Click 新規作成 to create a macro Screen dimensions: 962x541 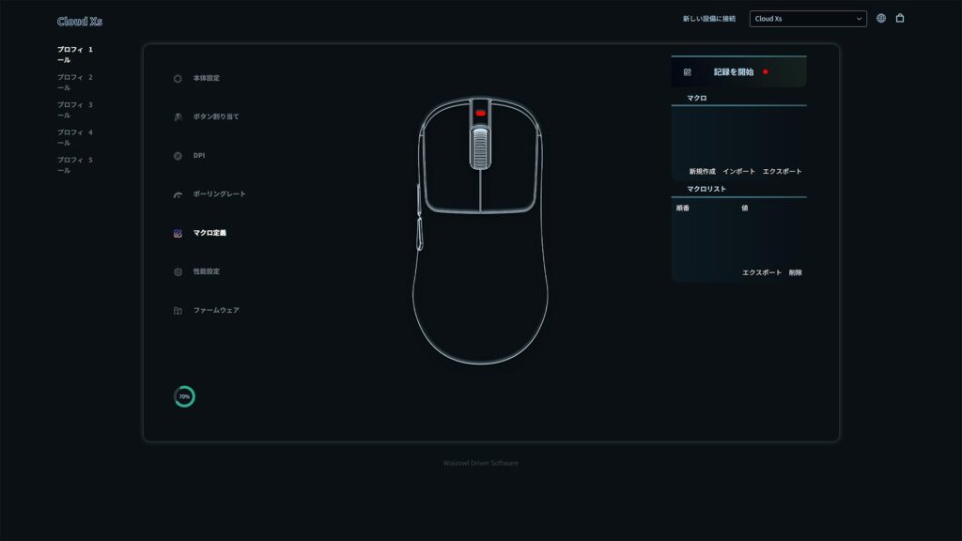[702, 172]
